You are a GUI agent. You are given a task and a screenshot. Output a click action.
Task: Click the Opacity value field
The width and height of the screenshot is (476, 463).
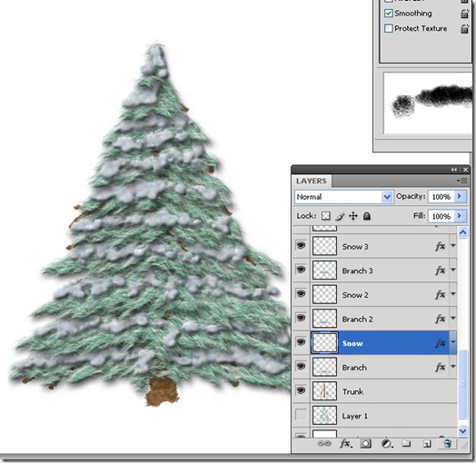pos(441,197)
